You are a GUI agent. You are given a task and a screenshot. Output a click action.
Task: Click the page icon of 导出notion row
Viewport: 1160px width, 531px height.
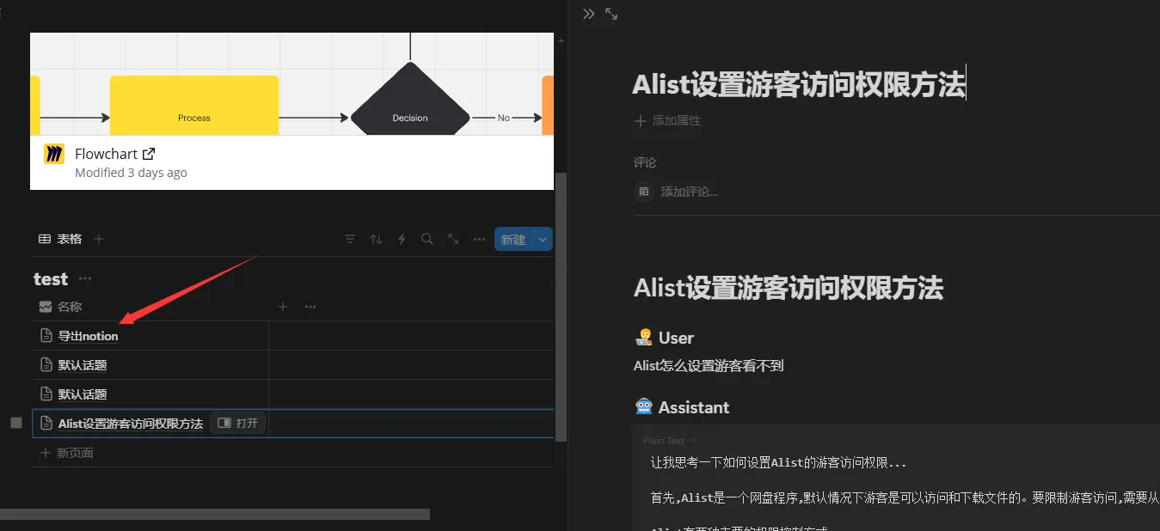(x=46, y=336)
